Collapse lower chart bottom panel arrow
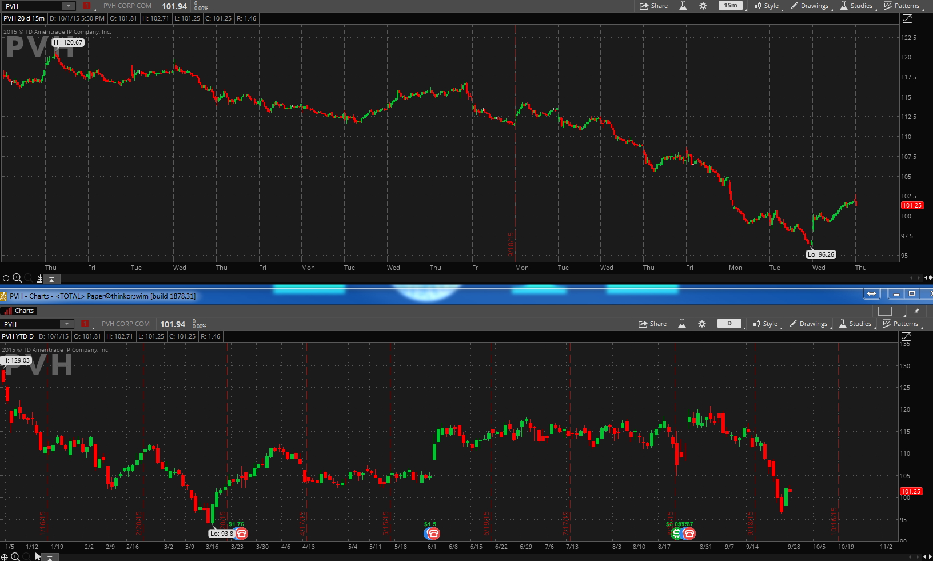933x561 pixels. (x=50, y=557)
